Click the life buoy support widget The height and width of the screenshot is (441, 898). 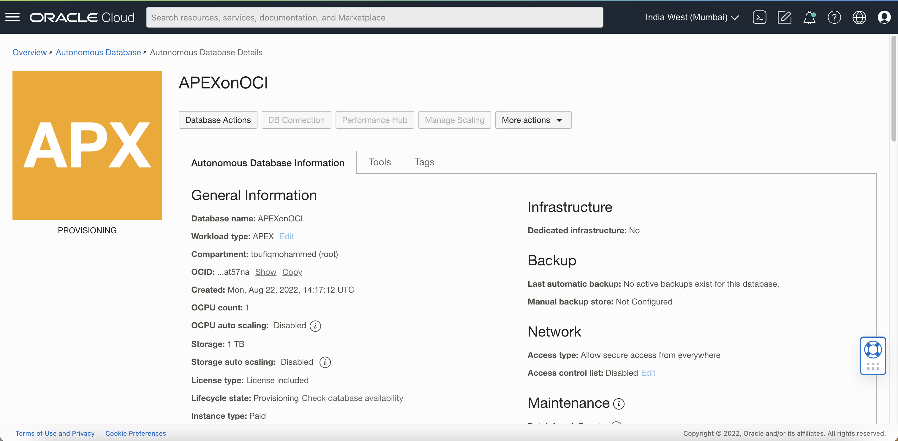[872, 350]
